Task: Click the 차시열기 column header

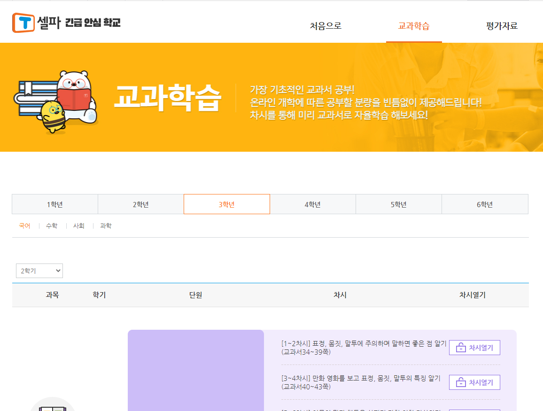Action: [473, 295]
